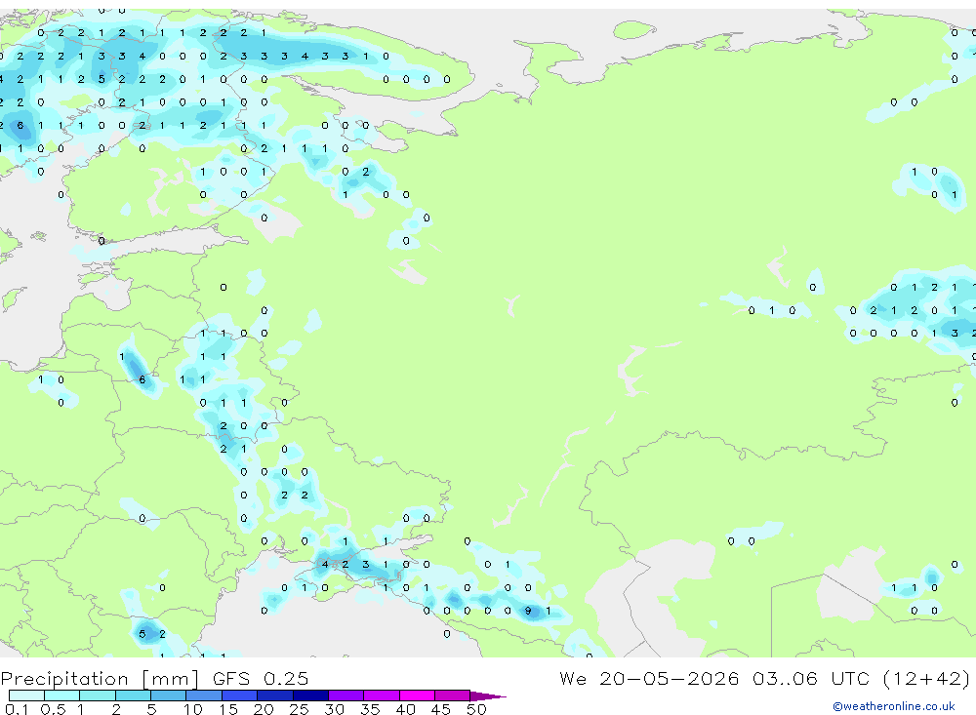Image resolution: width=976 pixels, height=715 pixels.
Task: Click legend value '40'
Action: (x=405, y=709)
